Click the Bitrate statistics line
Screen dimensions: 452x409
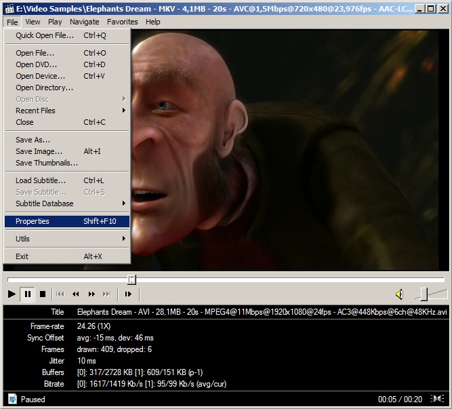point(152,384)
